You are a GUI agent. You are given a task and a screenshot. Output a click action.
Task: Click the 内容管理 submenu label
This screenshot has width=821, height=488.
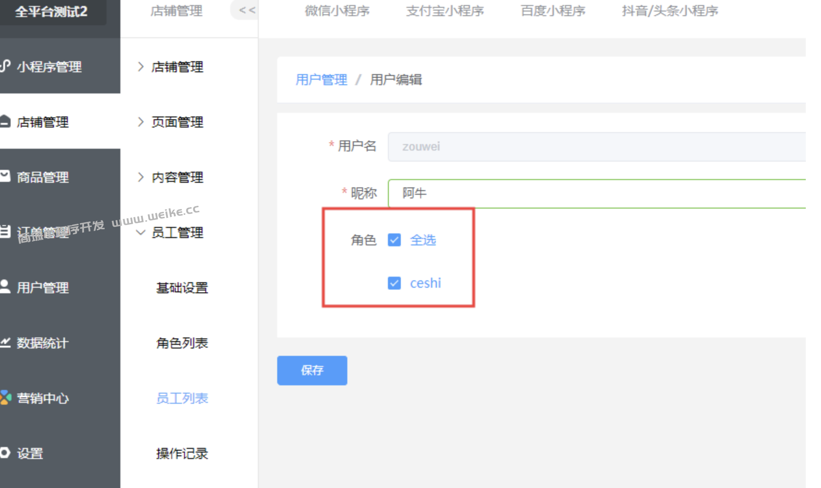pyautogui.click(x=178, y=177)
